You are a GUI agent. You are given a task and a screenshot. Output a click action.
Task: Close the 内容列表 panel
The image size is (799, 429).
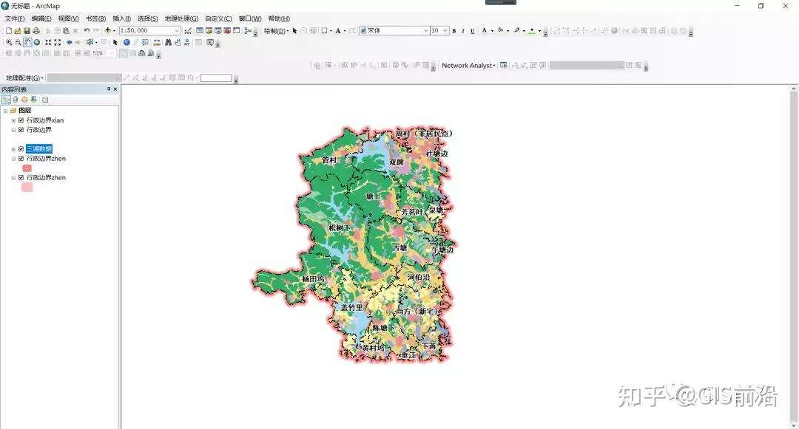(x=115, y=89)
